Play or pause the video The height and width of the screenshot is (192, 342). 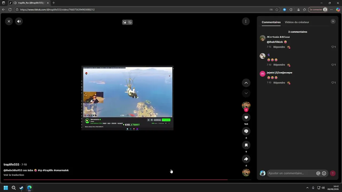pos(127,98)
